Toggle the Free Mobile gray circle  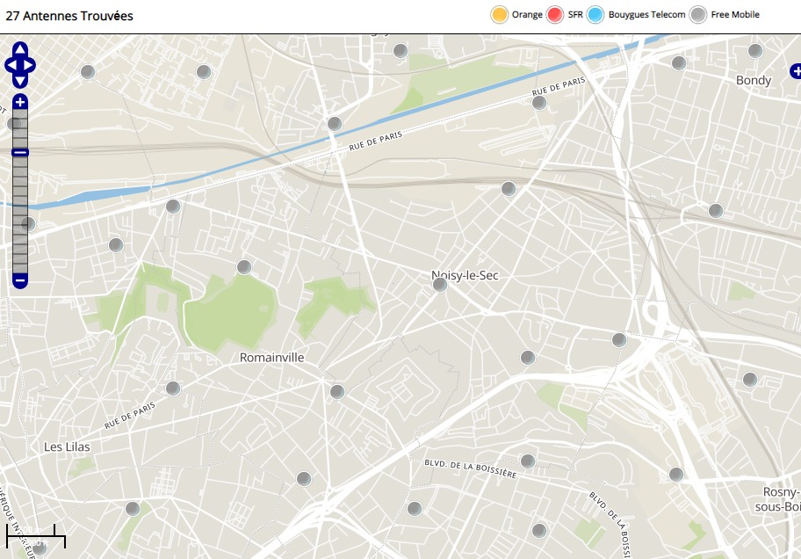(698, 15)
